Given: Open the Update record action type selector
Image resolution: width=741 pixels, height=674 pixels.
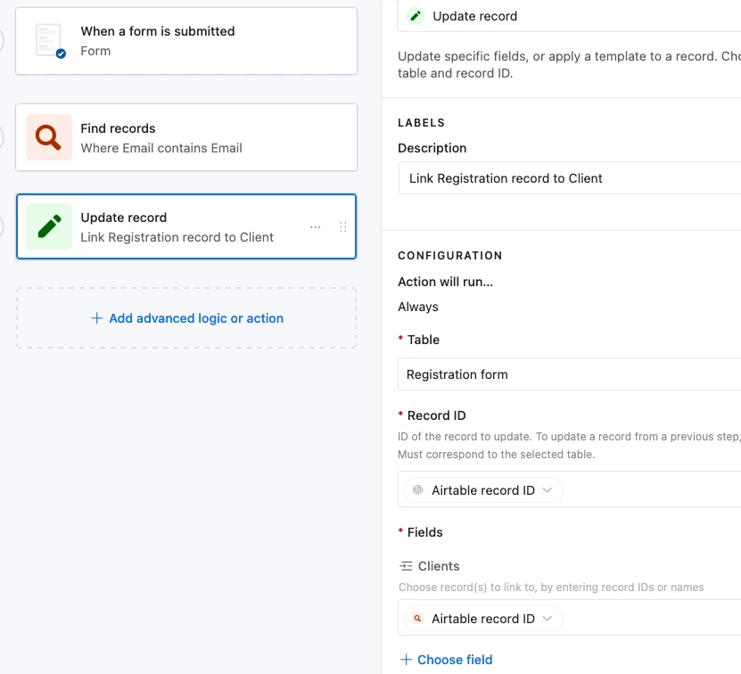Looking at the screenshot, I should point(571,16).
